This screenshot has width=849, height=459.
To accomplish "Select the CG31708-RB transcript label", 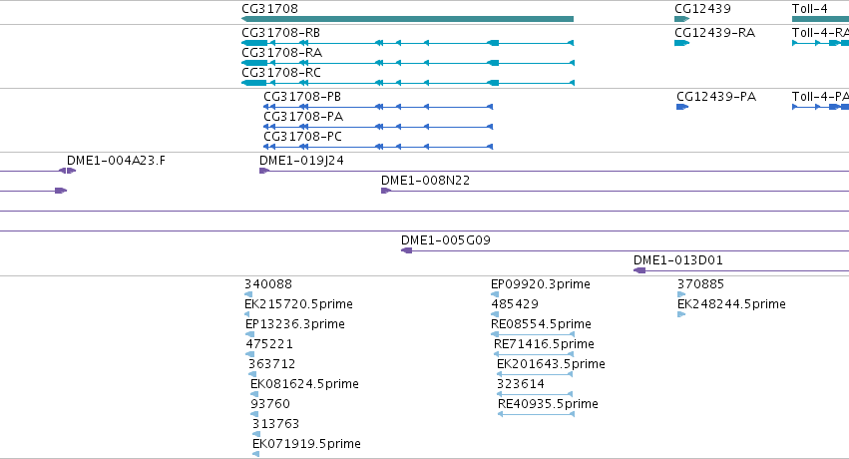I will tap(280, 33).
